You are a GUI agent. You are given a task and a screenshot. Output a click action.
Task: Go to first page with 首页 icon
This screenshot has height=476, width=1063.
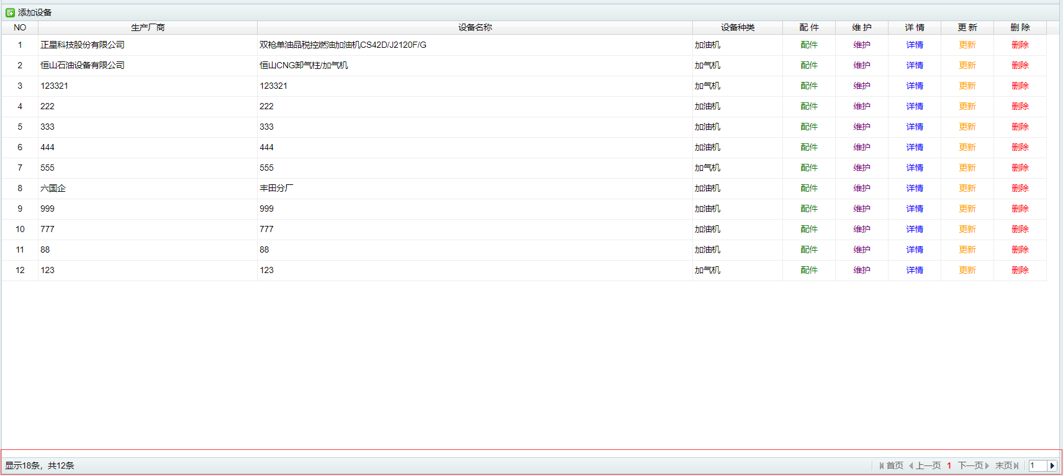pyautogui.click(x=882, y=465)
